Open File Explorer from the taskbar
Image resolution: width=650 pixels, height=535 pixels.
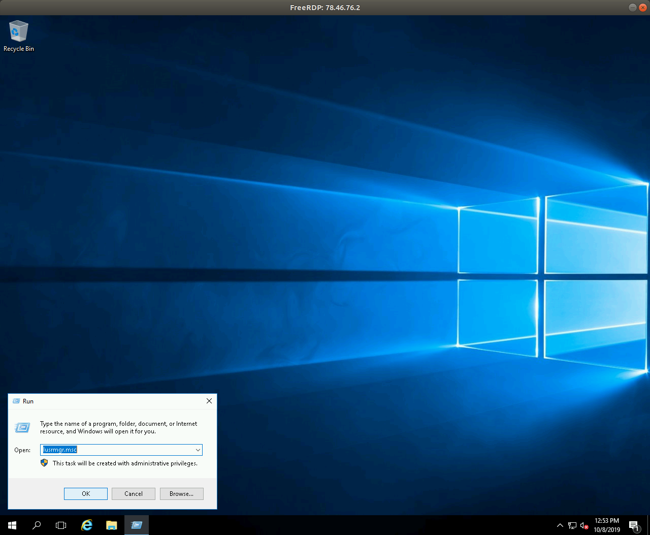[112, 525]
